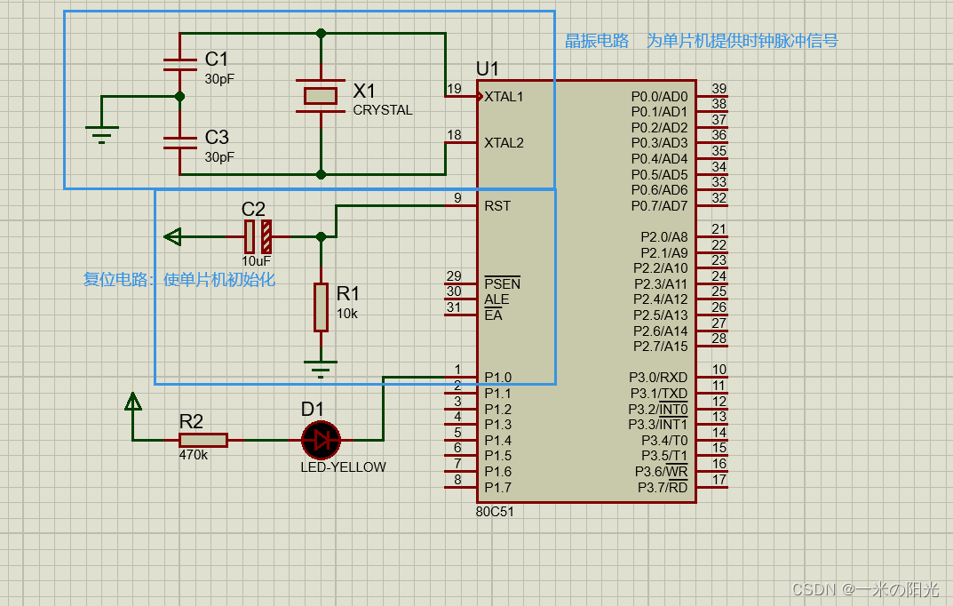Click the 80C51 part name label
The height and width of the screenshot is (606, 953).
pos(495,512)
